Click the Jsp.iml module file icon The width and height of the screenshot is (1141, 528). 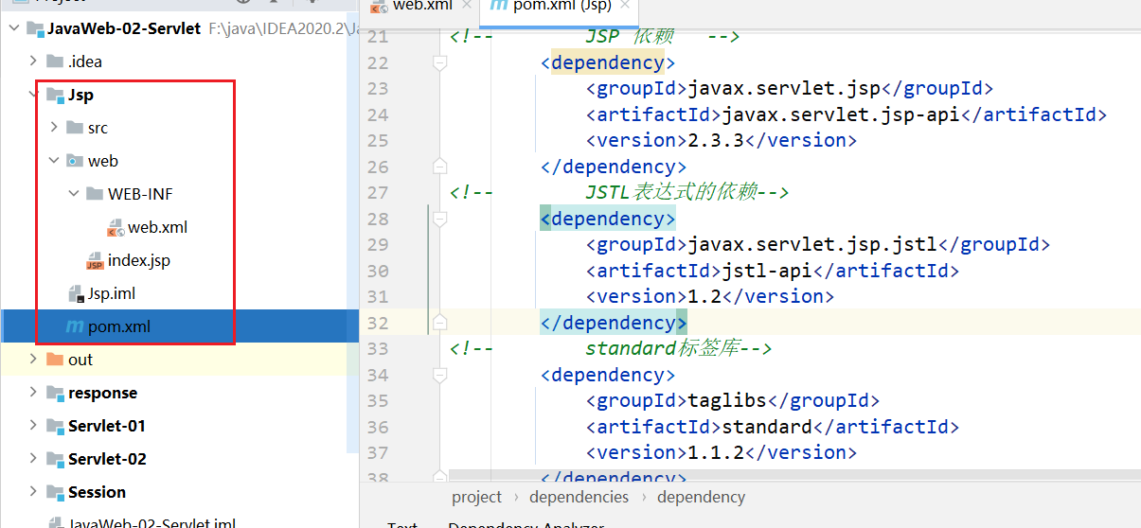point(75,293)
